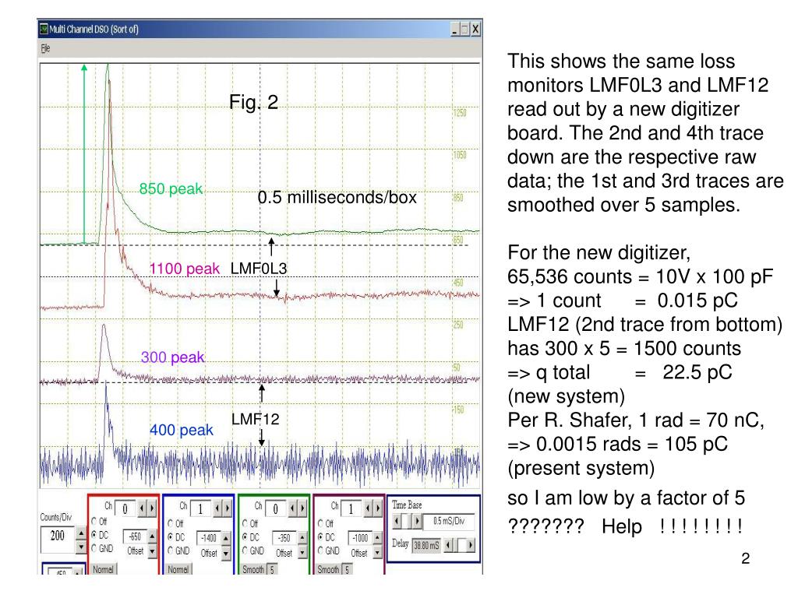Click Normal button in the red panel
The height and width of the screenshot is (598, 798).
point(104,569)
